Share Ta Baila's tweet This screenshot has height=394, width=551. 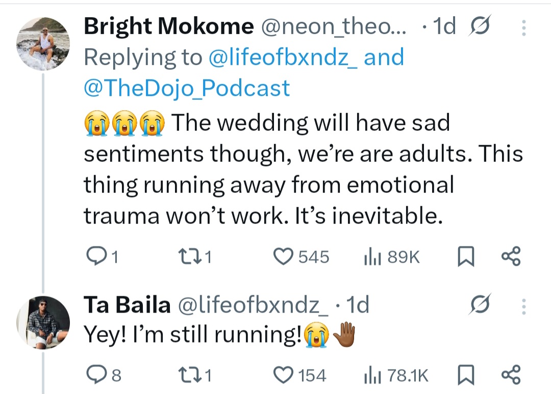[511, 375]
